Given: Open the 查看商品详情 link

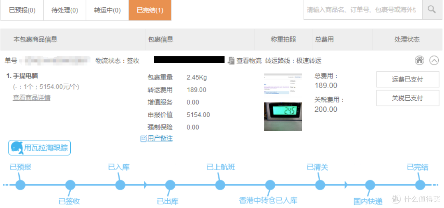Looking at the screenshot, I should (32, 98).
